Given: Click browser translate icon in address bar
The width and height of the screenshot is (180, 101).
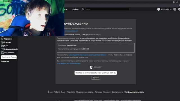Looking at the screenshot, I should tap(174, 2).
